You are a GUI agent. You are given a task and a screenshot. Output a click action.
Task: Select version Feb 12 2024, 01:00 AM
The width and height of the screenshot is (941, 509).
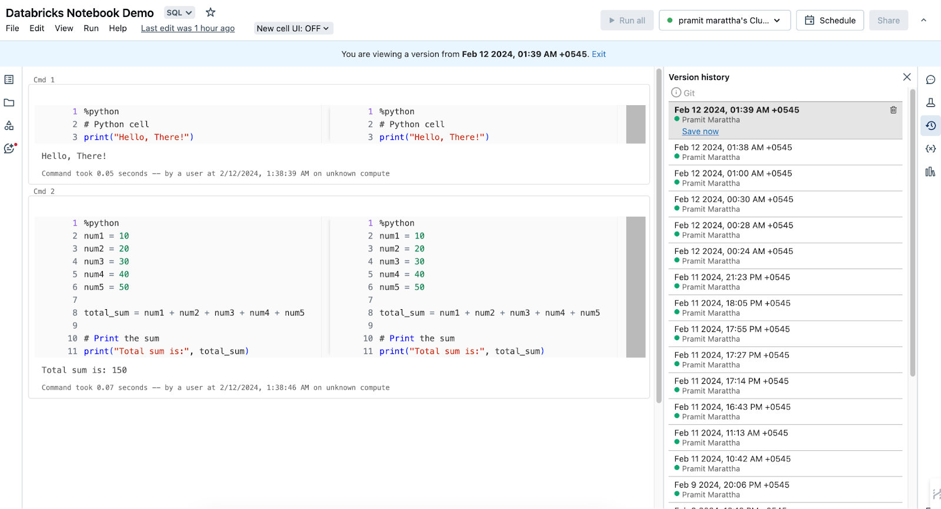point(785,178)
